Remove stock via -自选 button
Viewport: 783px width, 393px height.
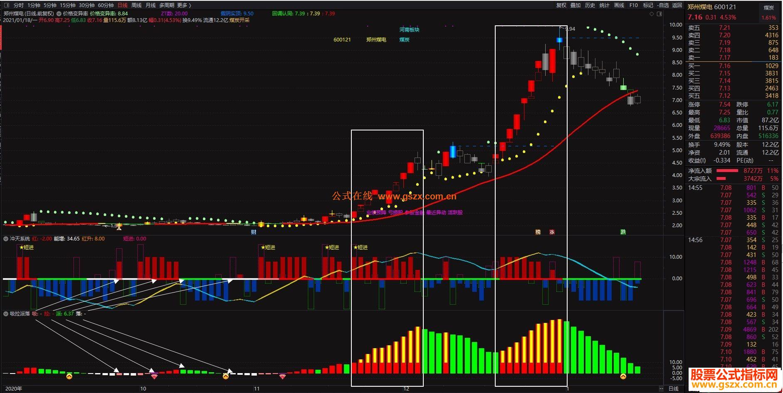pos(663,5)
